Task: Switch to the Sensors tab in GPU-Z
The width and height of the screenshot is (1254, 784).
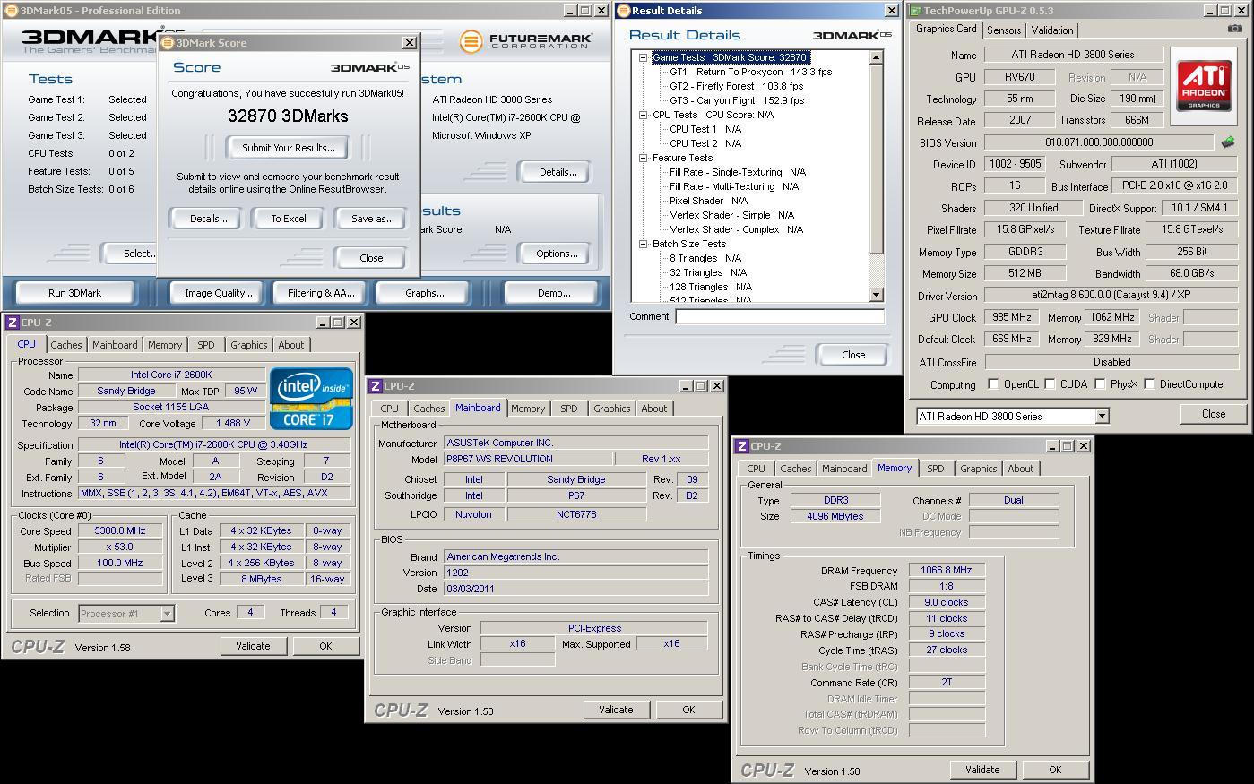Action: click(1004, 30)
